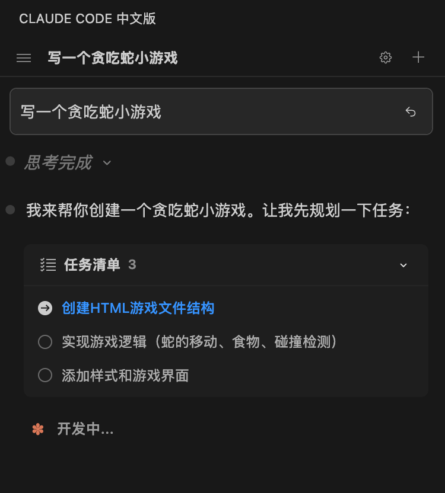Open the hamburger sidebar menu
Screen dimensions: 445x493
click(24, 58)
